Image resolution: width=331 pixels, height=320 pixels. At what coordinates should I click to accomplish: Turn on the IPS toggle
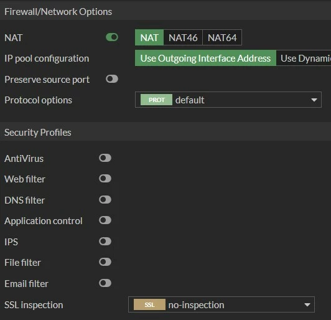(105, 242)
